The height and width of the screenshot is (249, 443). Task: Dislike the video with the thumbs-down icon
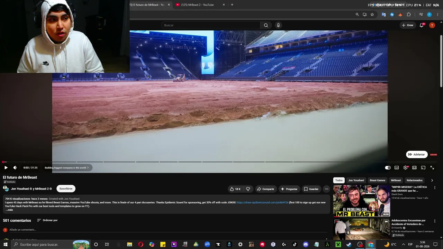pos(248,189)
